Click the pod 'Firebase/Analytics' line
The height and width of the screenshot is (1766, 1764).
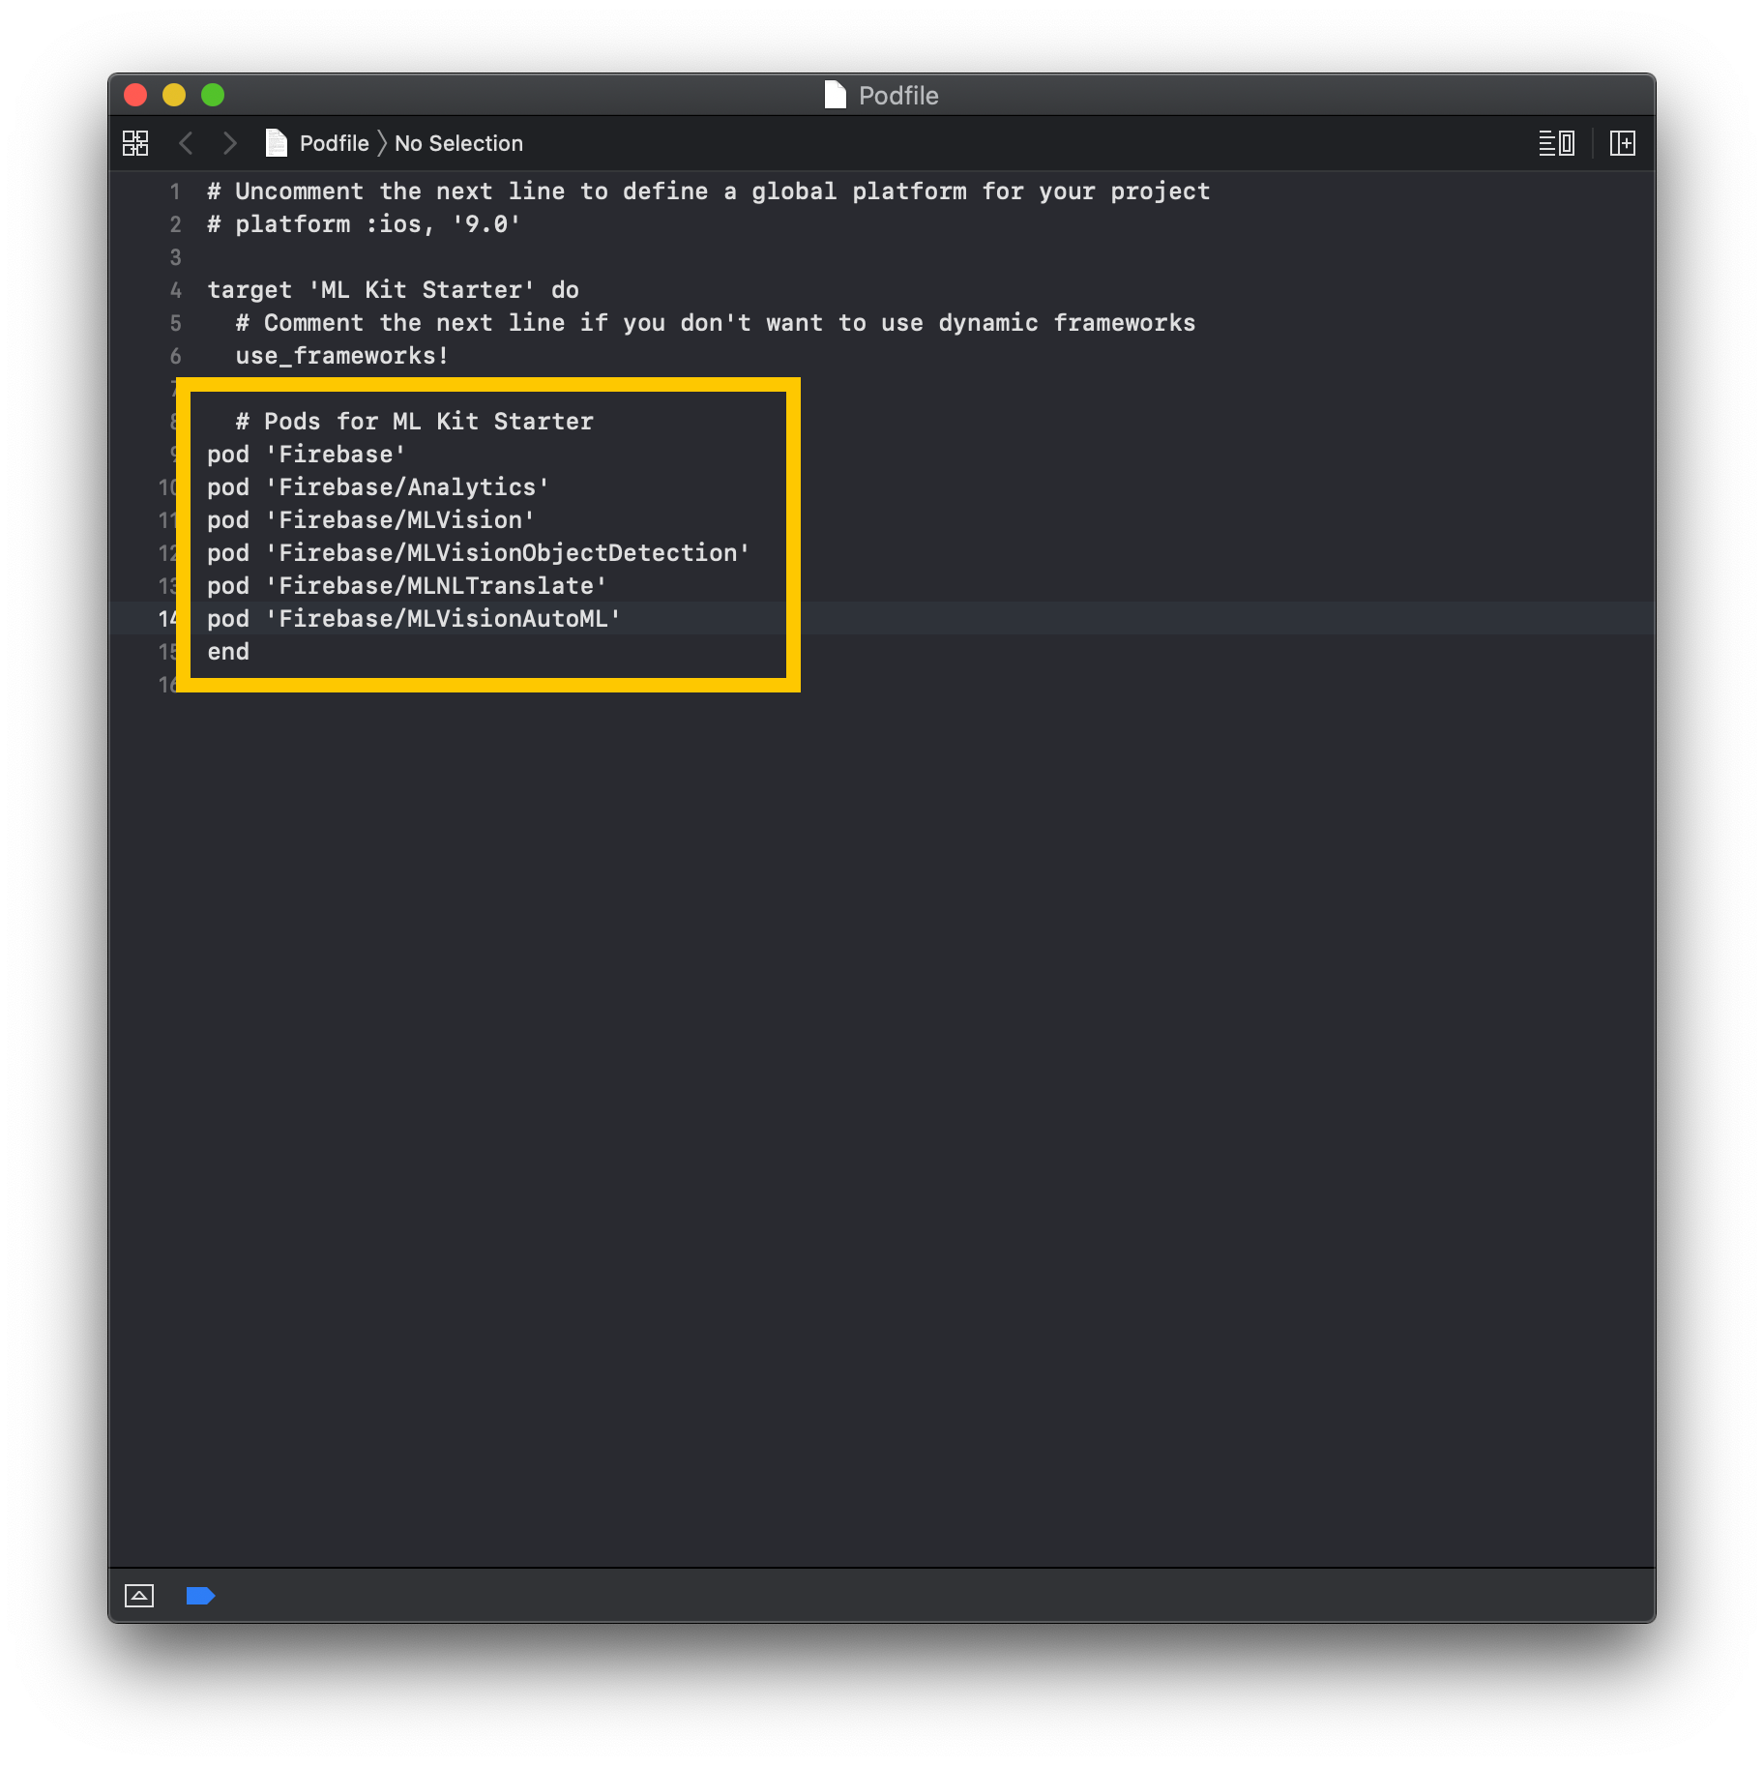pyautogui.click(x=378, y=487)
